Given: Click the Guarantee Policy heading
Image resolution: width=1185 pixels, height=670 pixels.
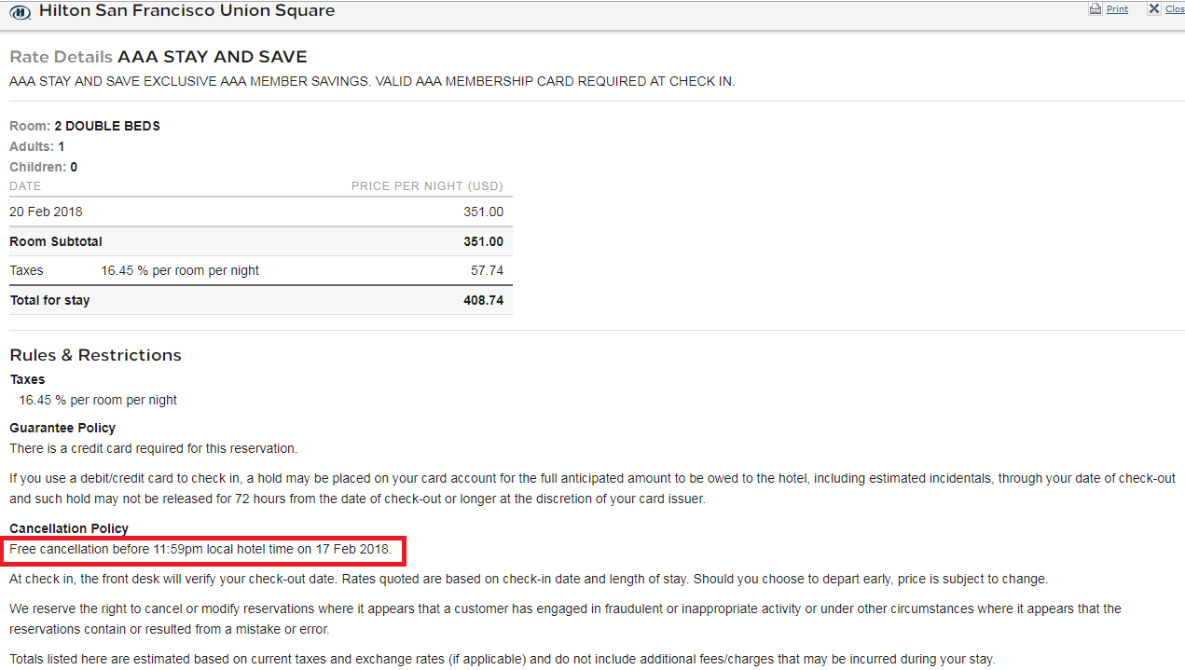Looking at the screenshot, I should (x=62, y=428).
